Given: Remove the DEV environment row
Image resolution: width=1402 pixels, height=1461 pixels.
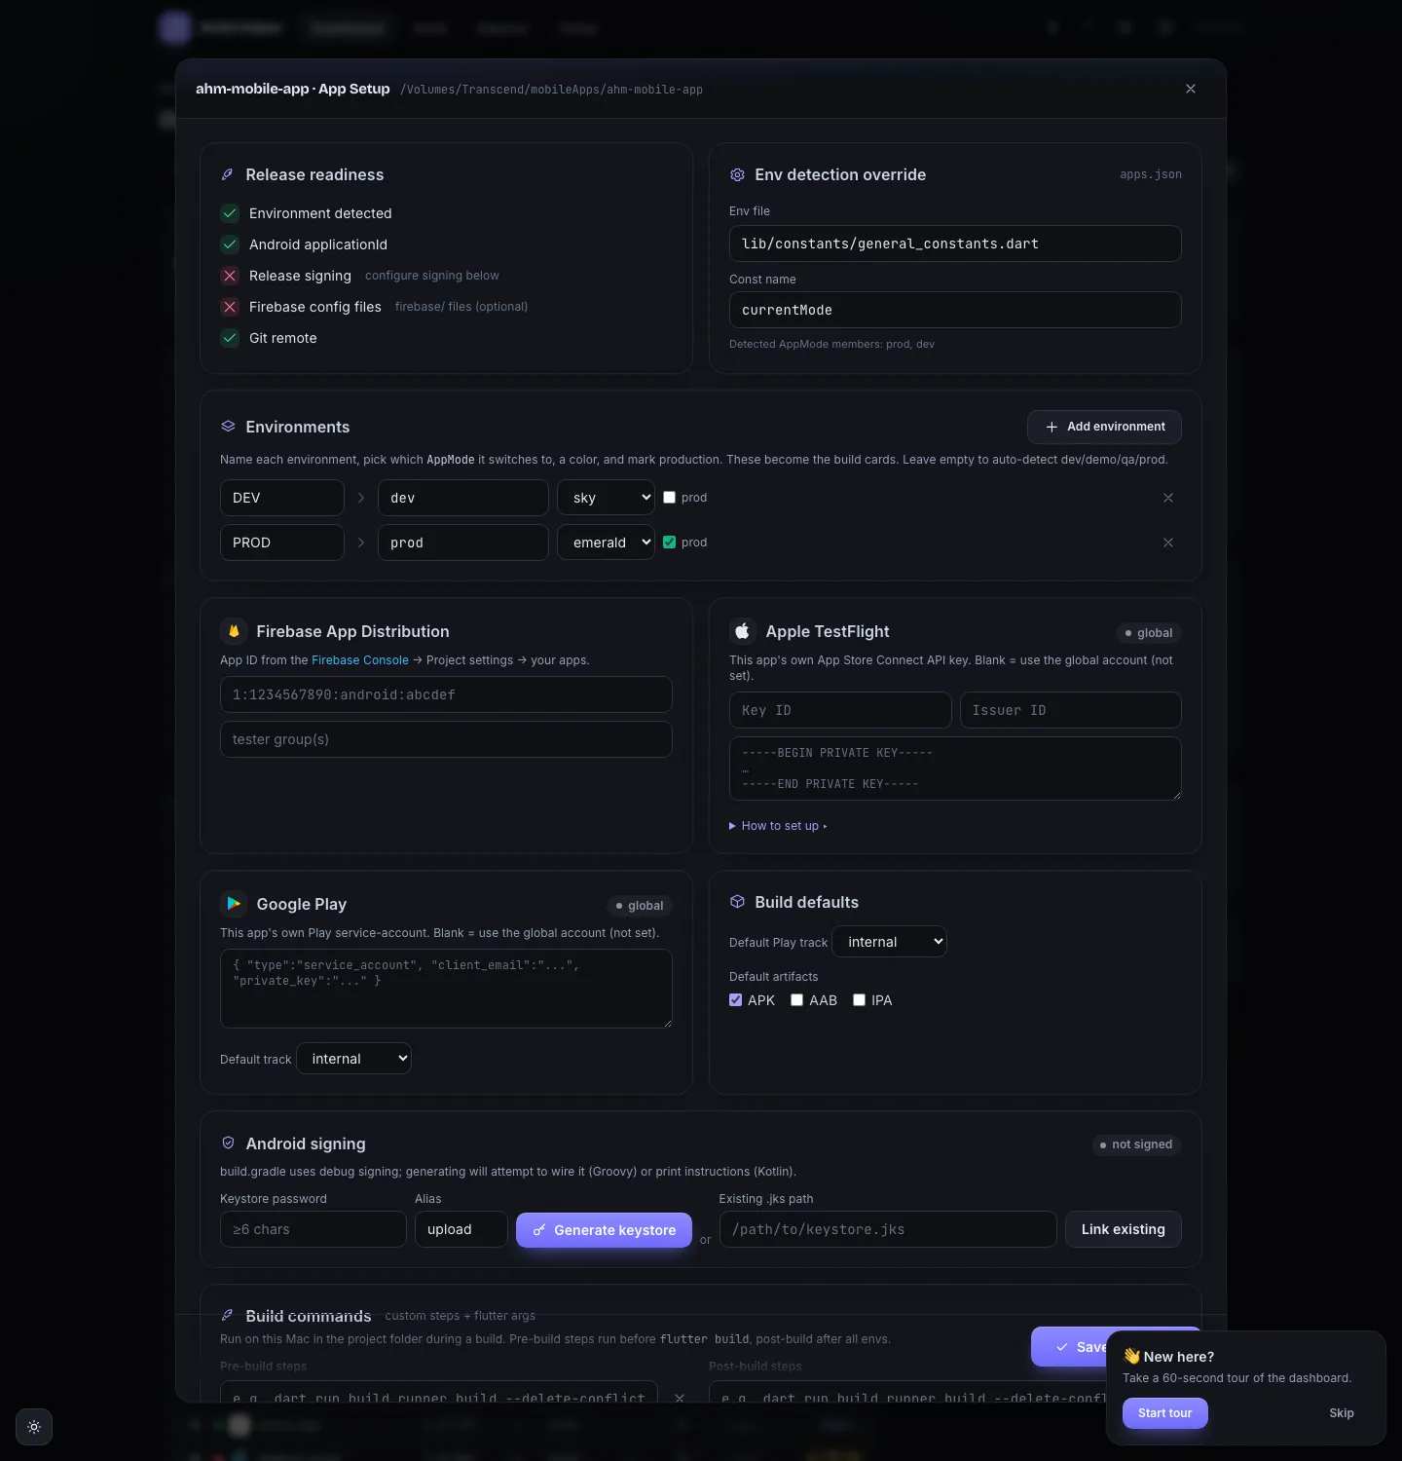Looking at the screenshot, I should point(1168,498).
